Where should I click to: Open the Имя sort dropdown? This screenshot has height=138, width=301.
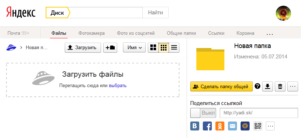click(x=134, y=47)
